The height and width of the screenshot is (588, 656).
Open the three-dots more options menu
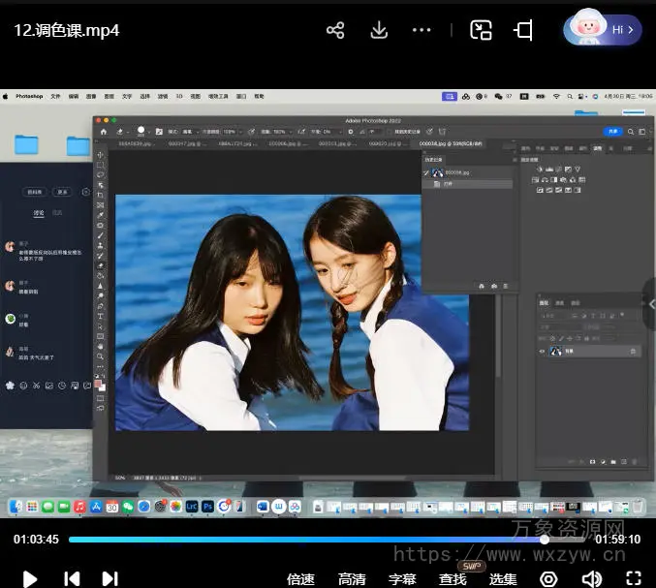pos(422,30)
